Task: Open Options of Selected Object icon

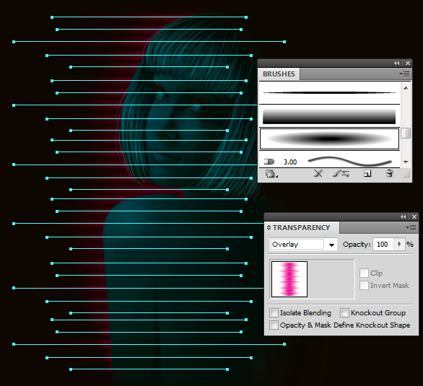Action: coord(341,174)
